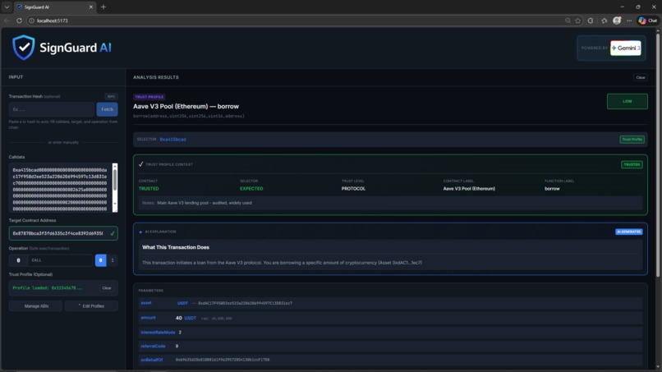Click the function label value borrow
662x372 pixels.
(x=552, y=189)
